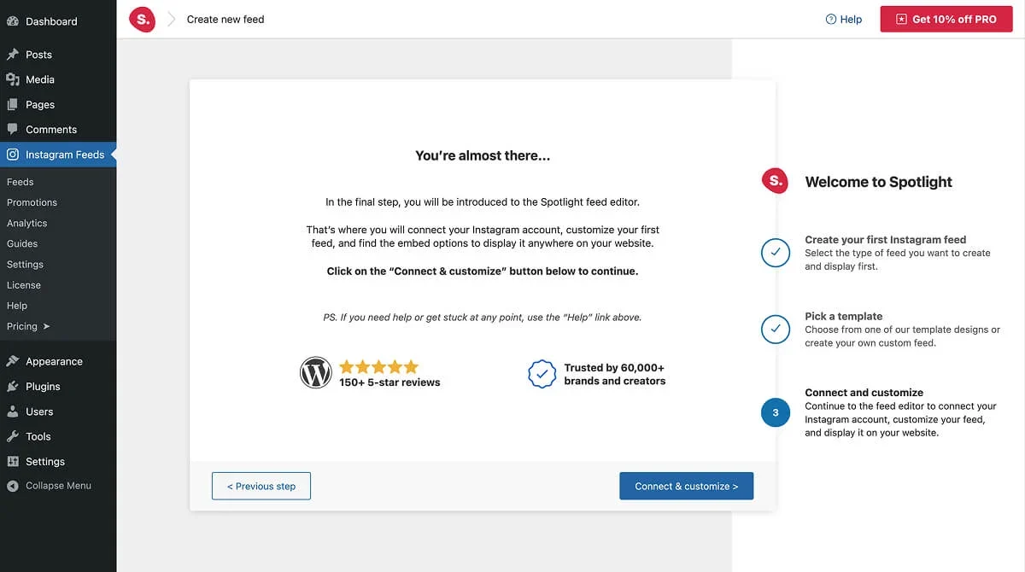Collapse the admin sidebar menu

click(x=58, y=486)
